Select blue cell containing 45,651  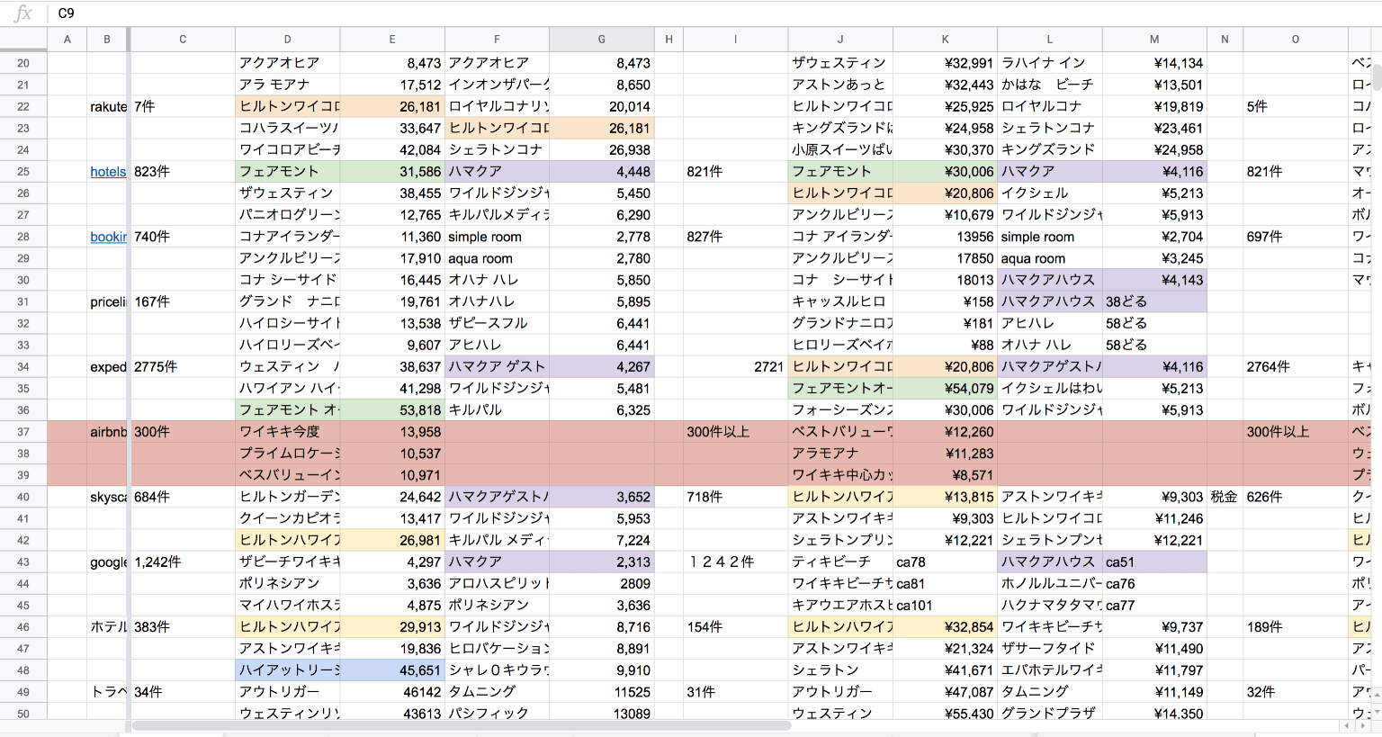[x=392, y=670]
